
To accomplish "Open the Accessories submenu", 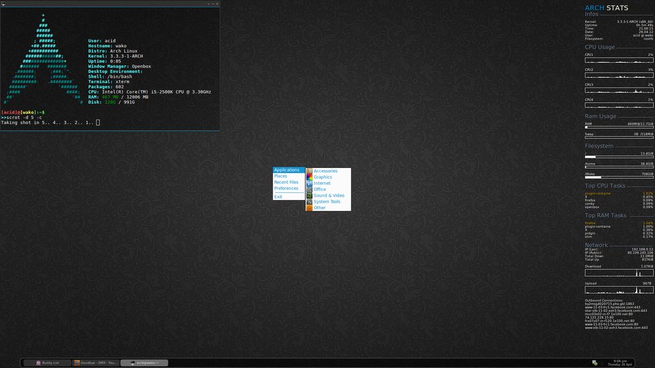I will (x=325, y=171).
